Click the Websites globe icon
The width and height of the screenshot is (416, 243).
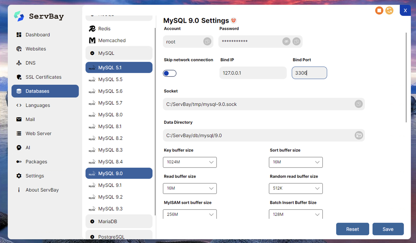click(19, 49)
